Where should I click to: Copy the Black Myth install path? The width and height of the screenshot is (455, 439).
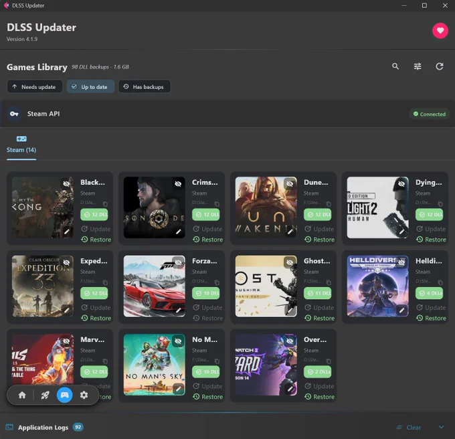click(x=105, y=203)
